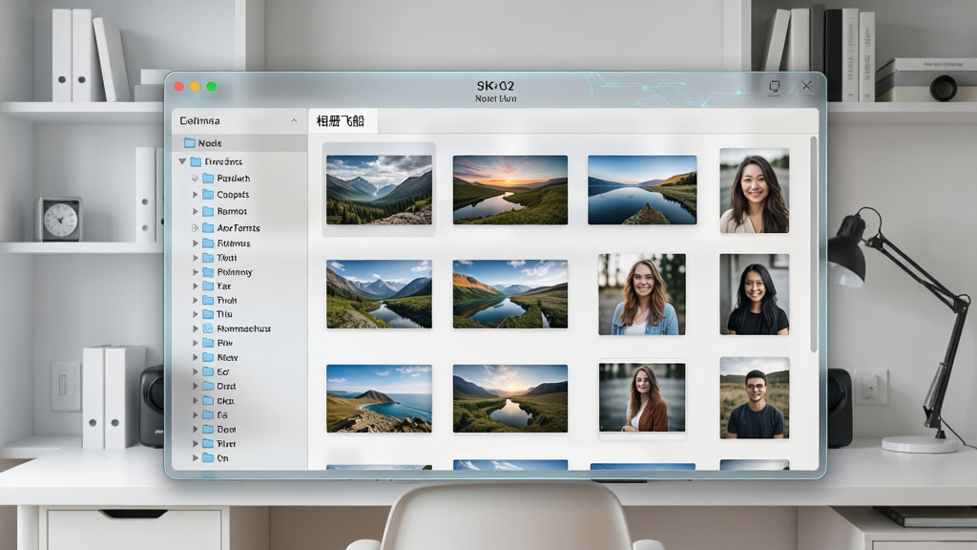The width and height of the screenshot is (977, 550).
Task: Open portrait of man wearing glasses
Action: pyautogui.click(x=755, y=398)
